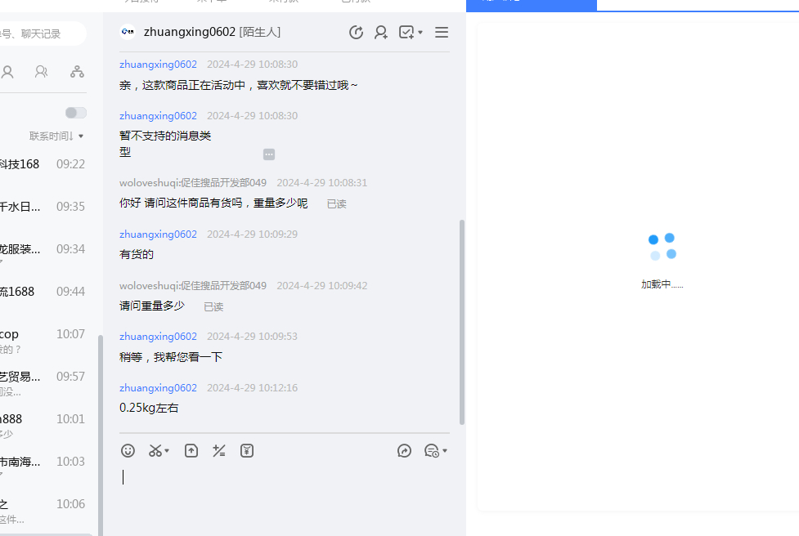Open the emoji picker in chat toolbar
This screenshot has width=799, height=536.
[128, 450]
